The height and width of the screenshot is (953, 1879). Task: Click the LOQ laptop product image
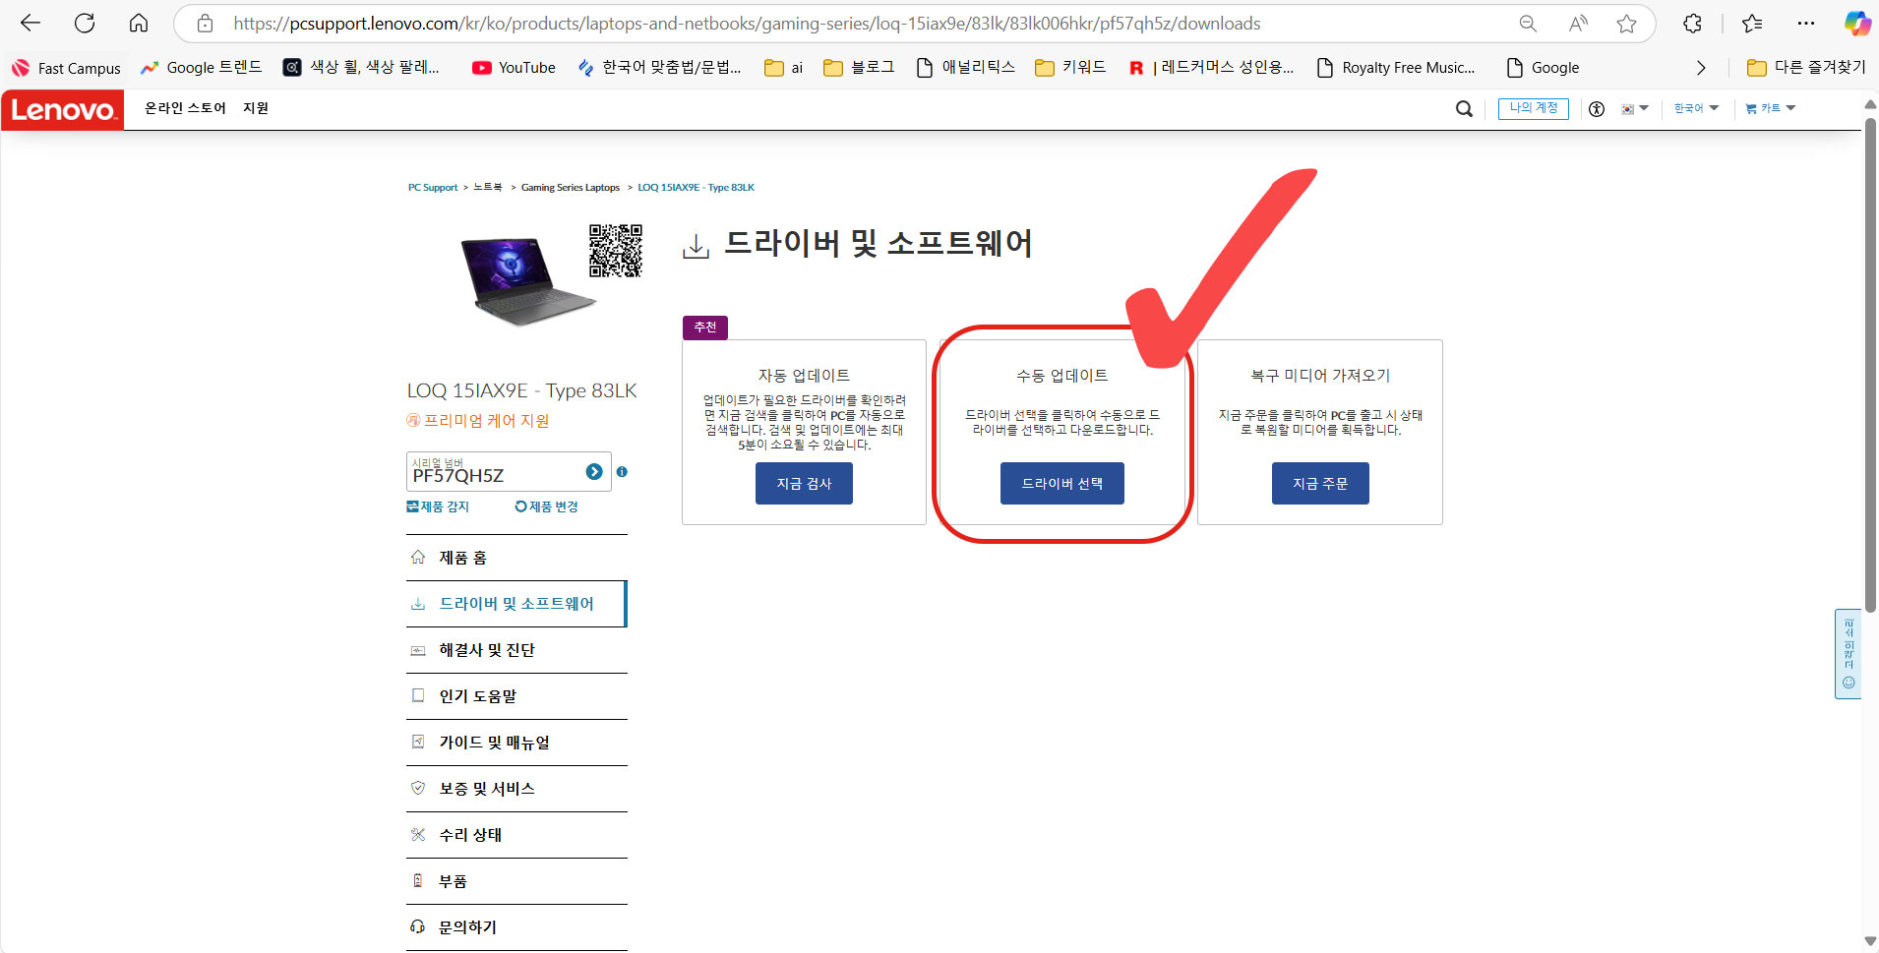point(528,280)
